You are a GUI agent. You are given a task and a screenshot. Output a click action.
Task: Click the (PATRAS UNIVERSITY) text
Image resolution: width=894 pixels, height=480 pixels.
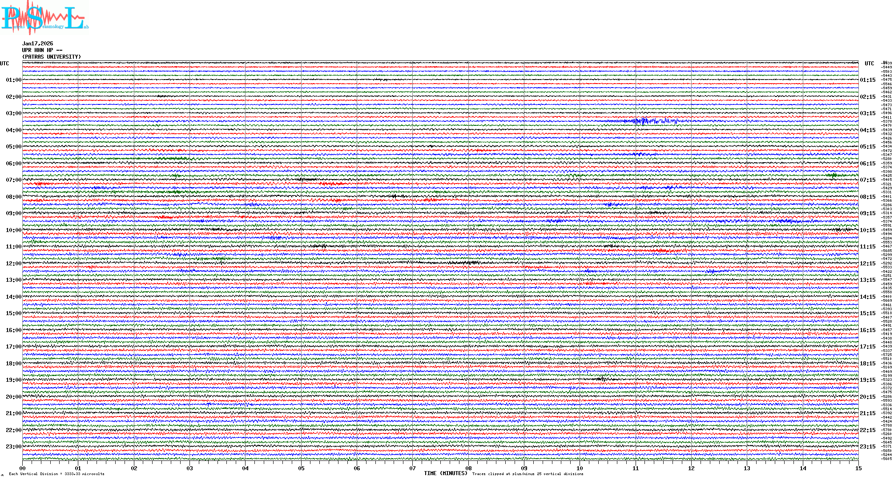pos(52,57)
